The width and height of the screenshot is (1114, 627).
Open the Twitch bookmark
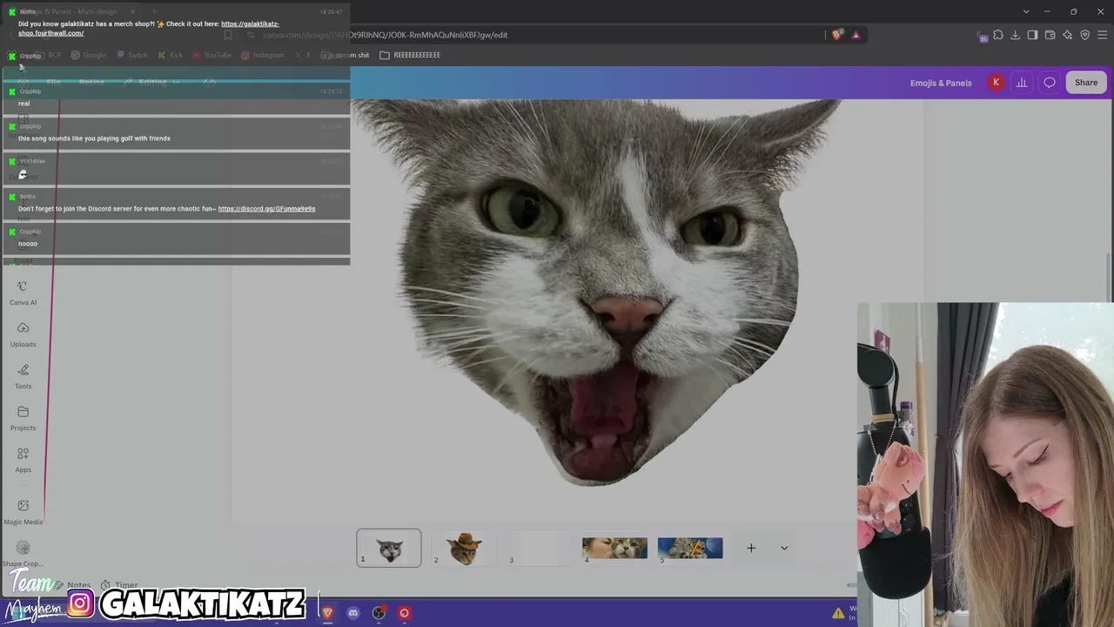tap(132, 55)
